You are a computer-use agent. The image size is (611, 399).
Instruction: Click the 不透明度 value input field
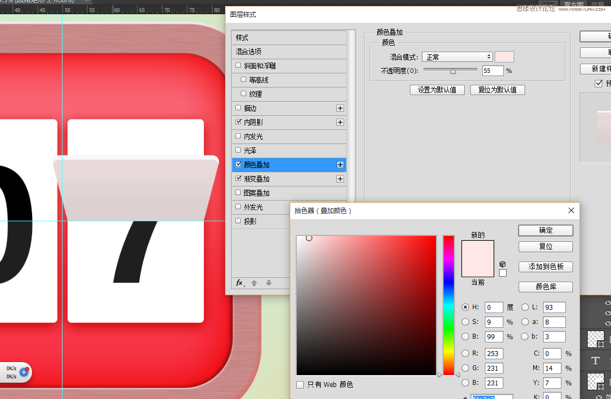pyautogui.click(x=492, y=71)
